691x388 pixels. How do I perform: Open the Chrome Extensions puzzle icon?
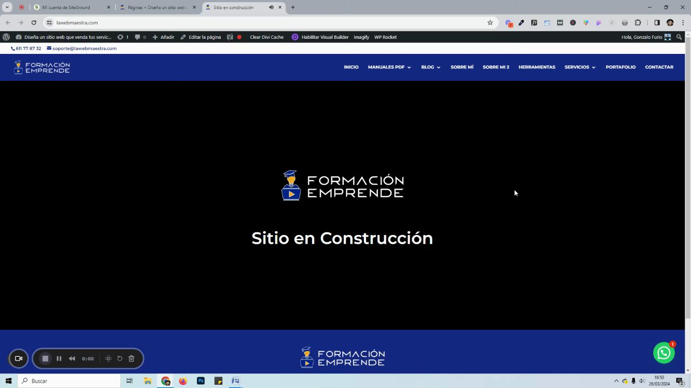(x=638, y=23)
